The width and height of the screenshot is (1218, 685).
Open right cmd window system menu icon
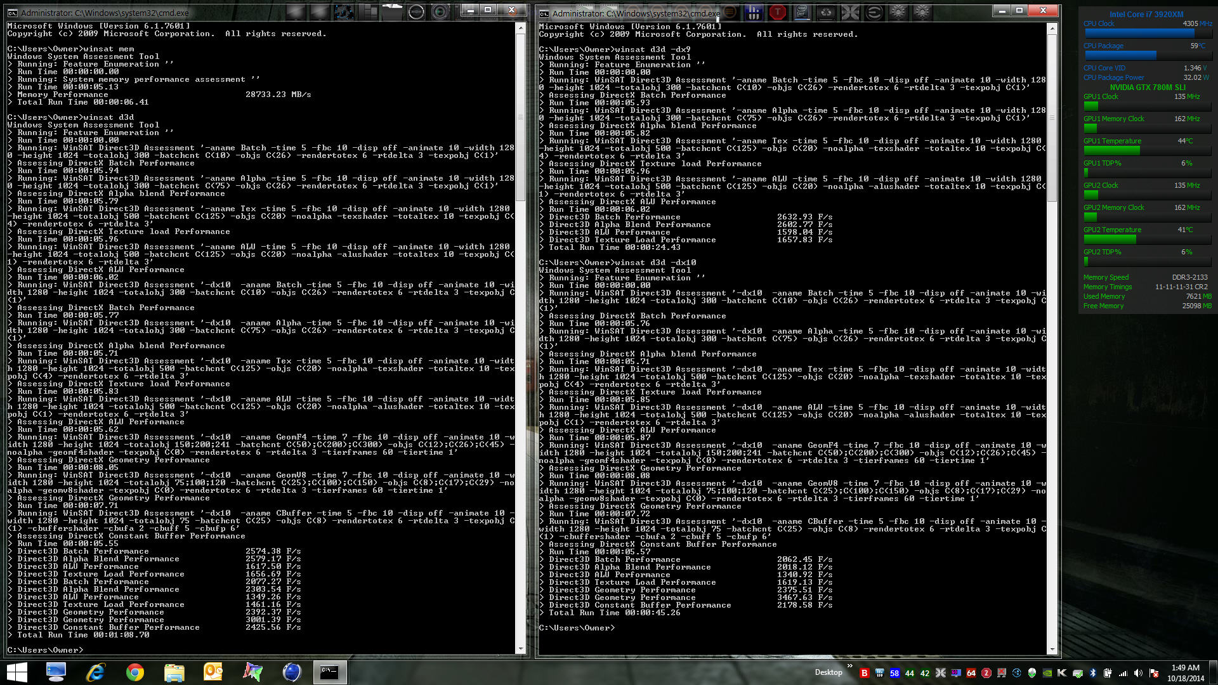(544, 13)
